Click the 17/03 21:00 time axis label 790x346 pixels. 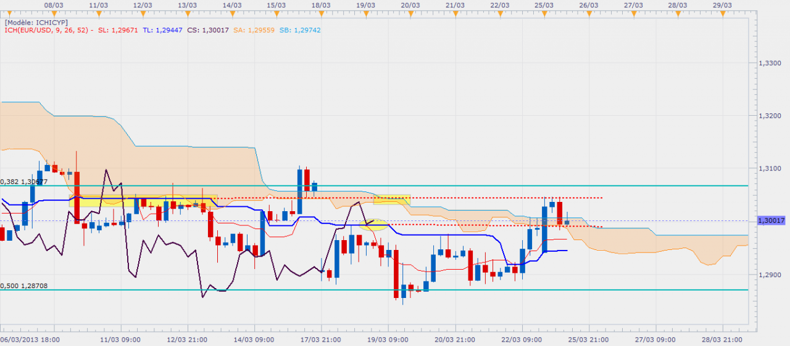321,339
